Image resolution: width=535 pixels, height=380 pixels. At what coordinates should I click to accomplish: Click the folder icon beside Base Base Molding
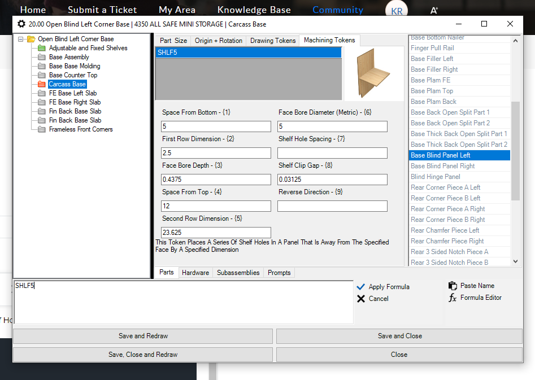tap(42, 66)
